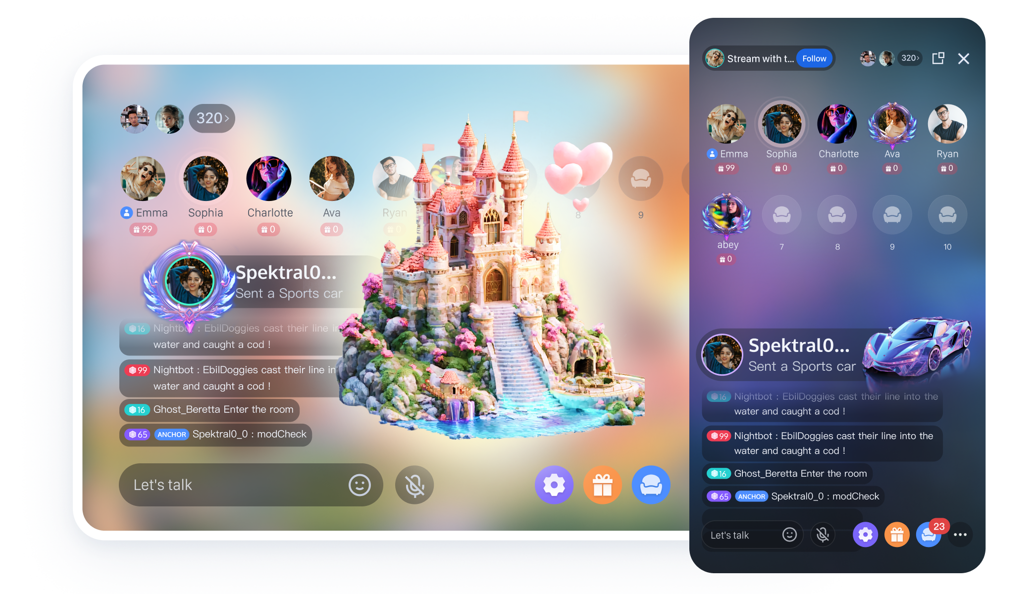Open the orange gift button in landscape view
Image resolution: width=1034 pixels, height=594 pixels.
pos(602,485)
